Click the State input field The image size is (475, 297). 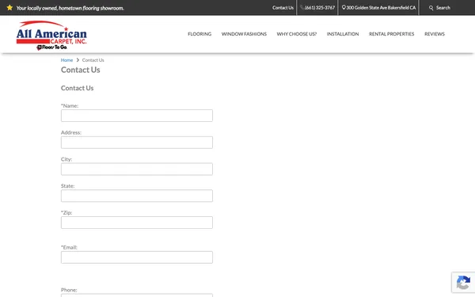(x=137, y=196)
